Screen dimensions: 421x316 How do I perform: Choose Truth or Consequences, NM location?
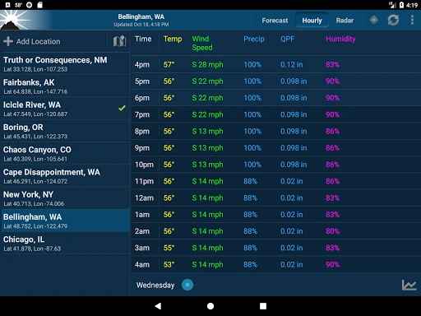(65, 63)
